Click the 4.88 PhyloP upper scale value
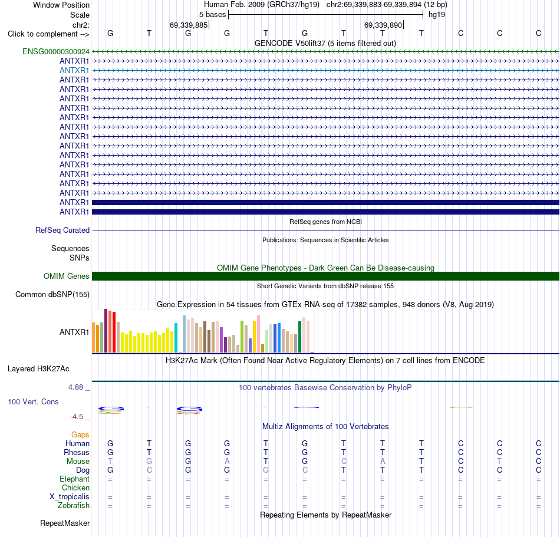The height and width of the screenshot is (537, 560). tap(75, 387)
